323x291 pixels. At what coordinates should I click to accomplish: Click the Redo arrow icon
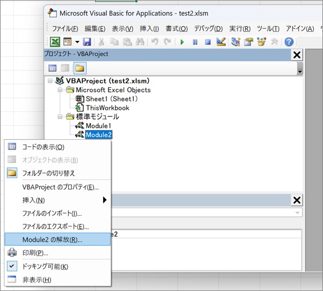168,42
